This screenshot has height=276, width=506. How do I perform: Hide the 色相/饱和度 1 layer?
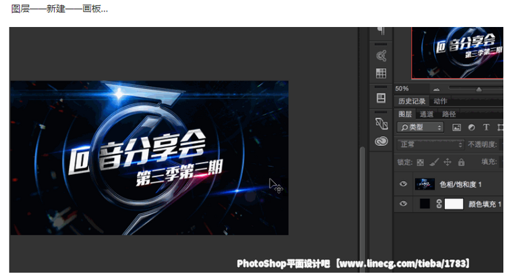pos(403,184)
